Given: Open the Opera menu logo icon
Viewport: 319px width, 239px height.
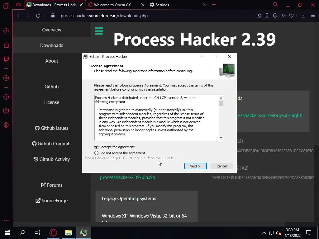Looking at the screenshot, I should (6, 6).
